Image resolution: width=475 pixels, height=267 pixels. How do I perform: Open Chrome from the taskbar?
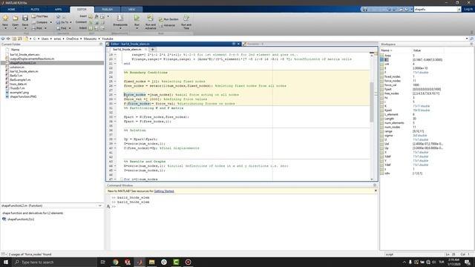116,262
